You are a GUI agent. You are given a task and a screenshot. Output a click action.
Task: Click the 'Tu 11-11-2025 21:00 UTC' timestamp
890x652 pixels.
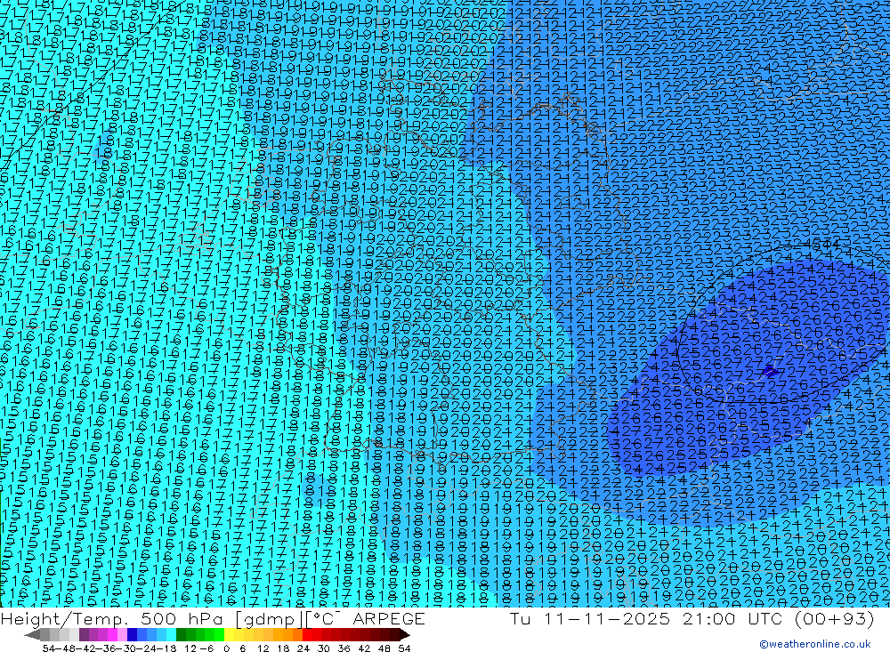648,619
